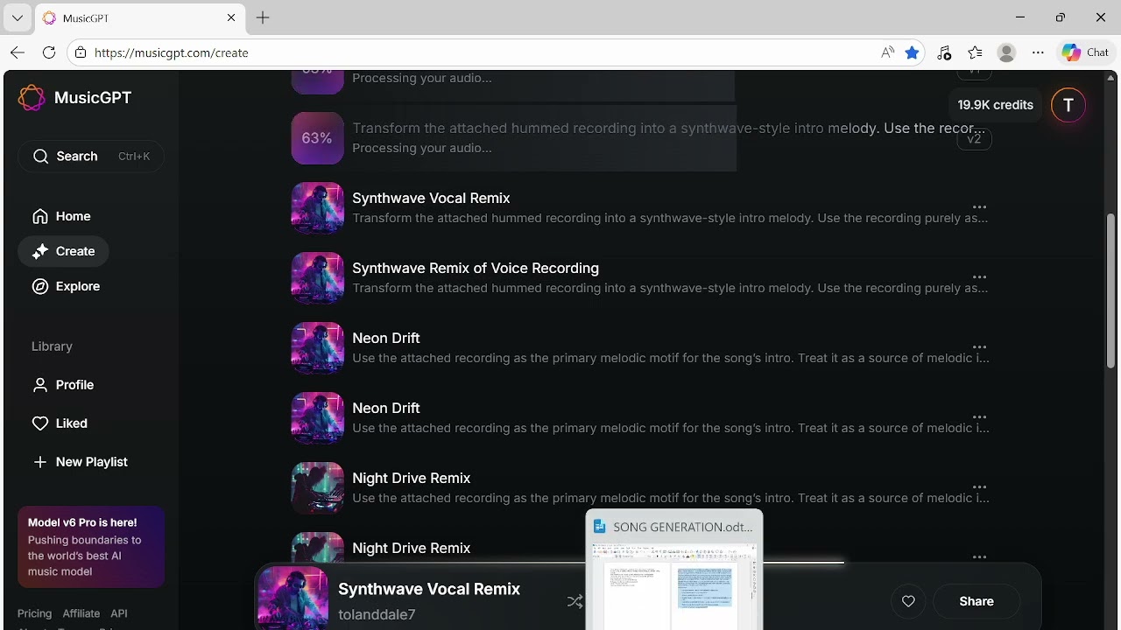Viewport: 1121px width, 630px height.
Task: Open options for Synthwave Vocal Remix row
Action: (979, 207)
